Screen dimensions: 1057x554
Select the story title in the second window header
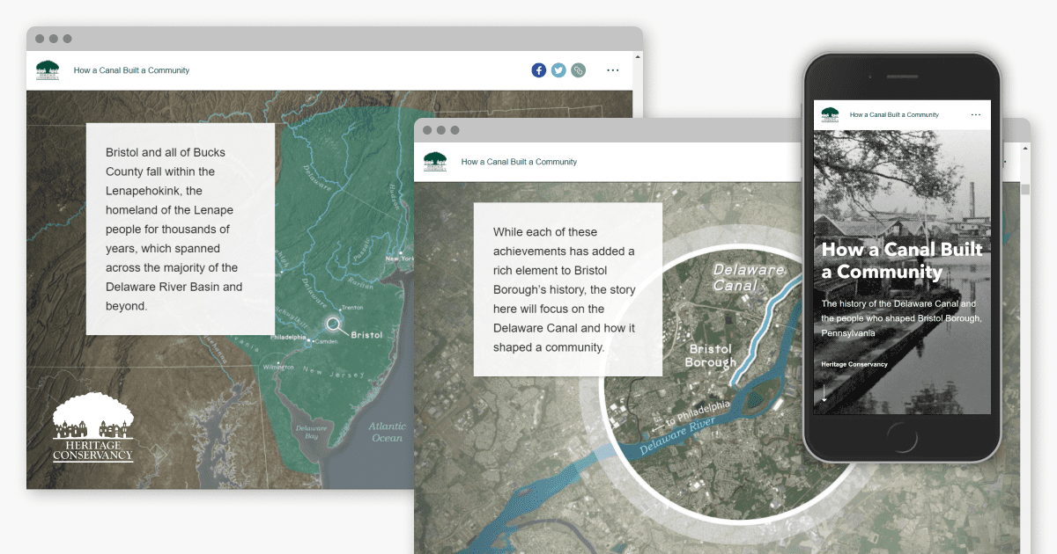tap(520, 162)
